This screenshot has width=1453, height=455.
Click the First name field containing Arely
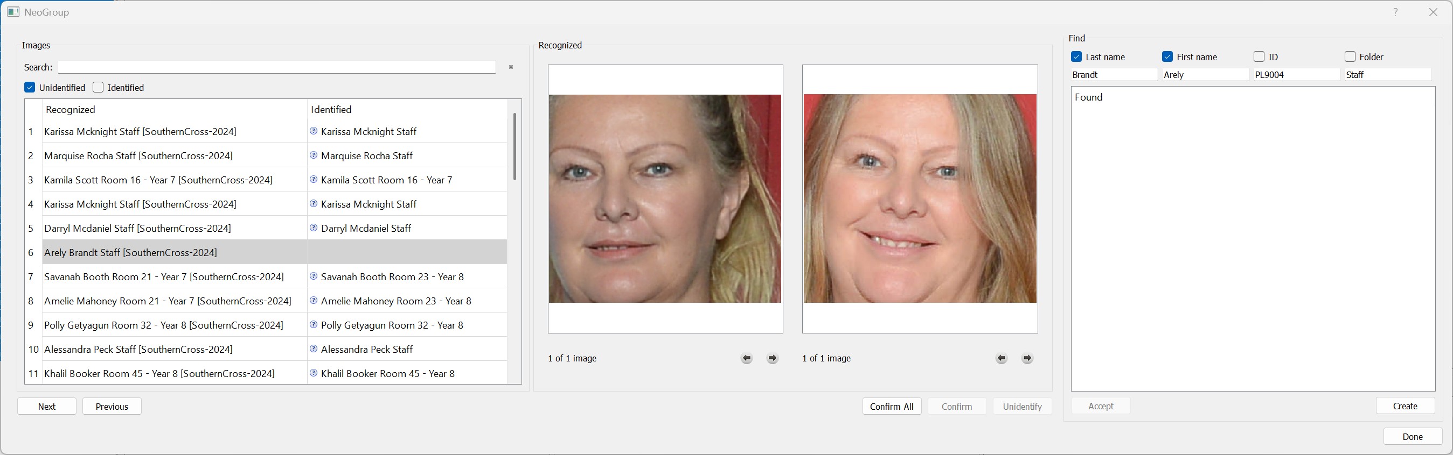(x=1205, y=75)
